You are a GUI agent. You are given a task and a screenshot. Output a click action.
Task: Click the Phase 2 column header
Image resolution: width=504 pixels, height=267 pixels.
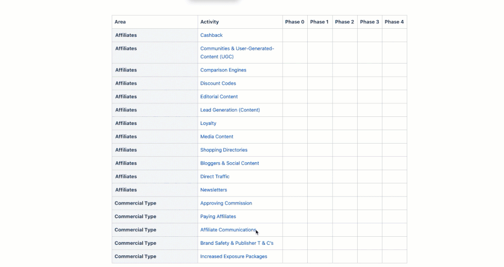(x=345, y=22)
